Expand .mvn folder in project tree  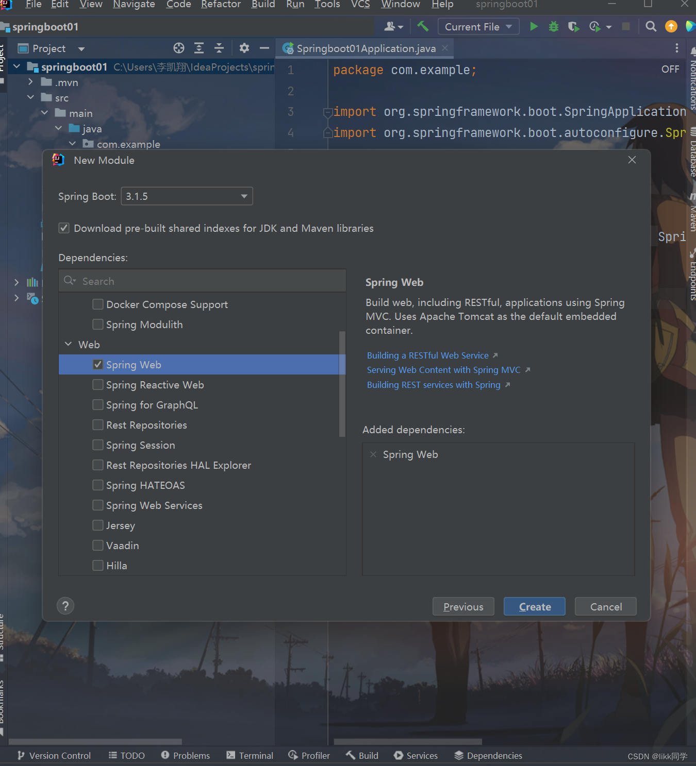click(x=30, y=82)
